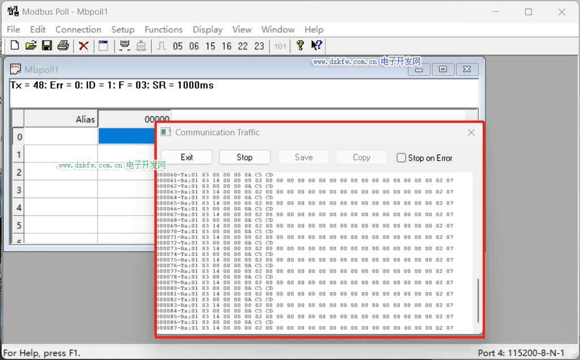The image size is (580, 360).
Task: Click the Alias cell in row 1
Action: [61, 154]
